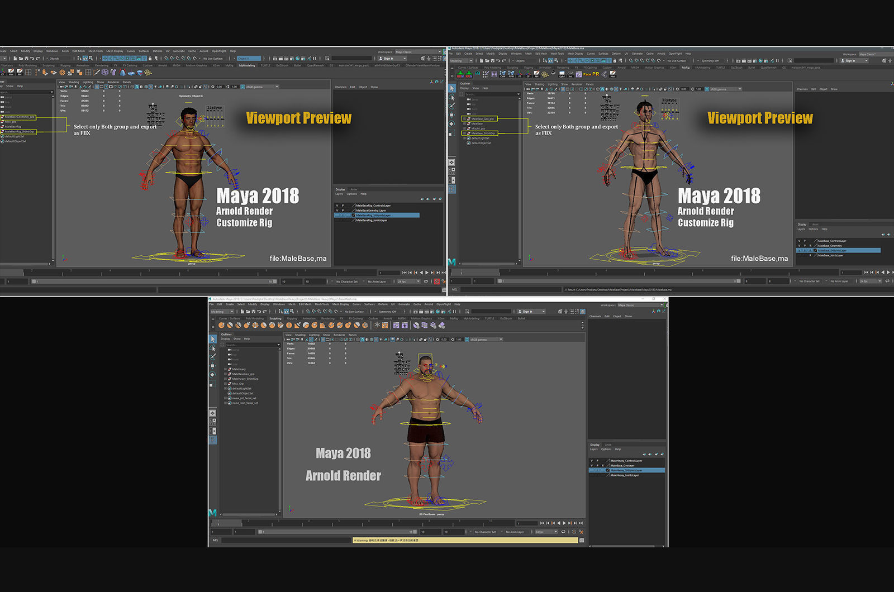Pick the Paint selection tool in bottom window's toolbox
The image size is (894, 592).
(x=213, y=357)
